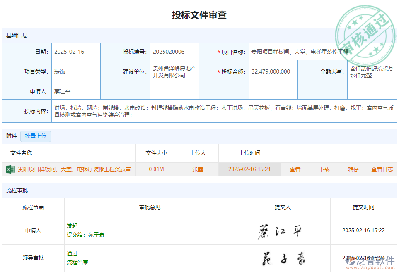Image resolution: width=399 pixels, height=274 pixels.
Task: Click the Excel file icon in attachments
Action: pyautogui.click(x=10, y=169)
